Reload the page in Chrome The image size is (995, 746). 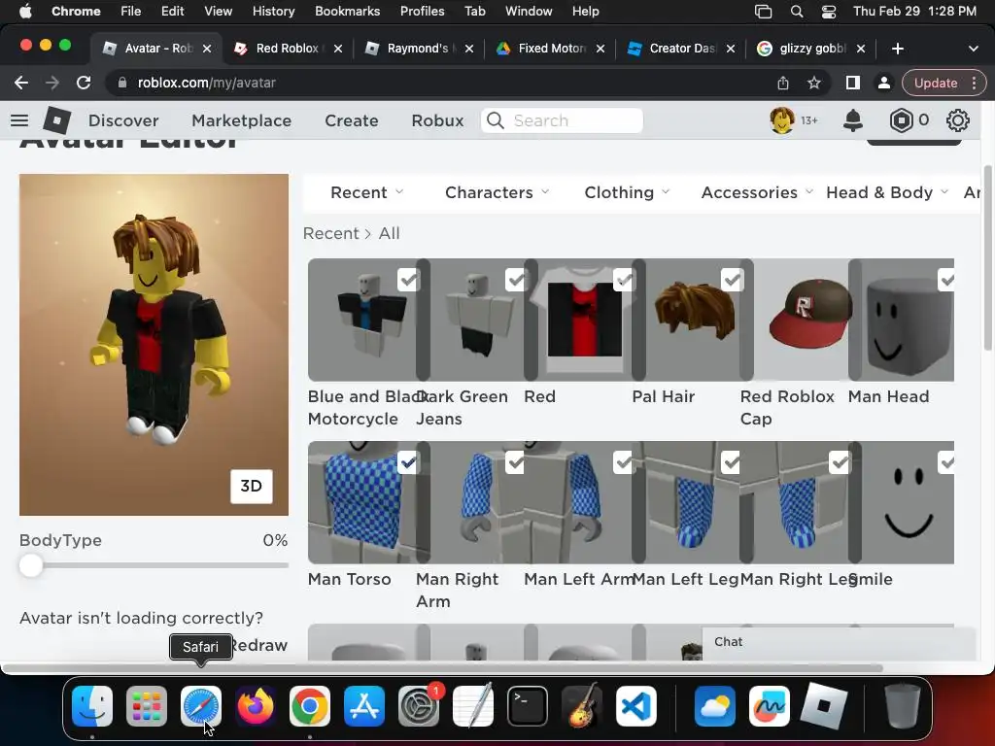[84, 84]
